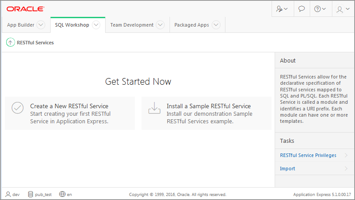Click the download icon for Install a Sample RESTful Service

pos(154,108)
